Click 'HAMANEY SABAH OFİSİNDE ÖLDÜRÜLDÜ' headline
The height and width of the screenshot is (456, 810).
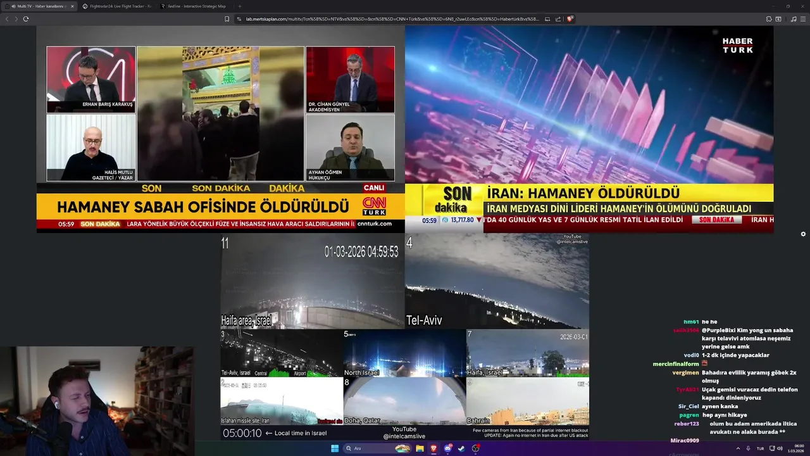(x=203, y=207)
